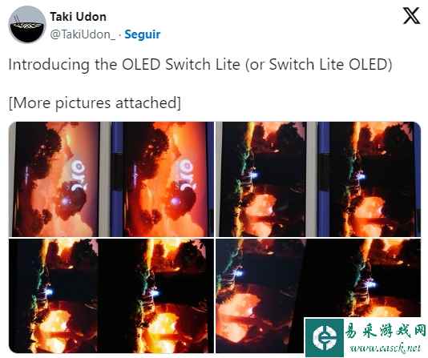Screen dimensions: 428x358
Task: Click the green watermark logo icon
Action: pos(324,337)
